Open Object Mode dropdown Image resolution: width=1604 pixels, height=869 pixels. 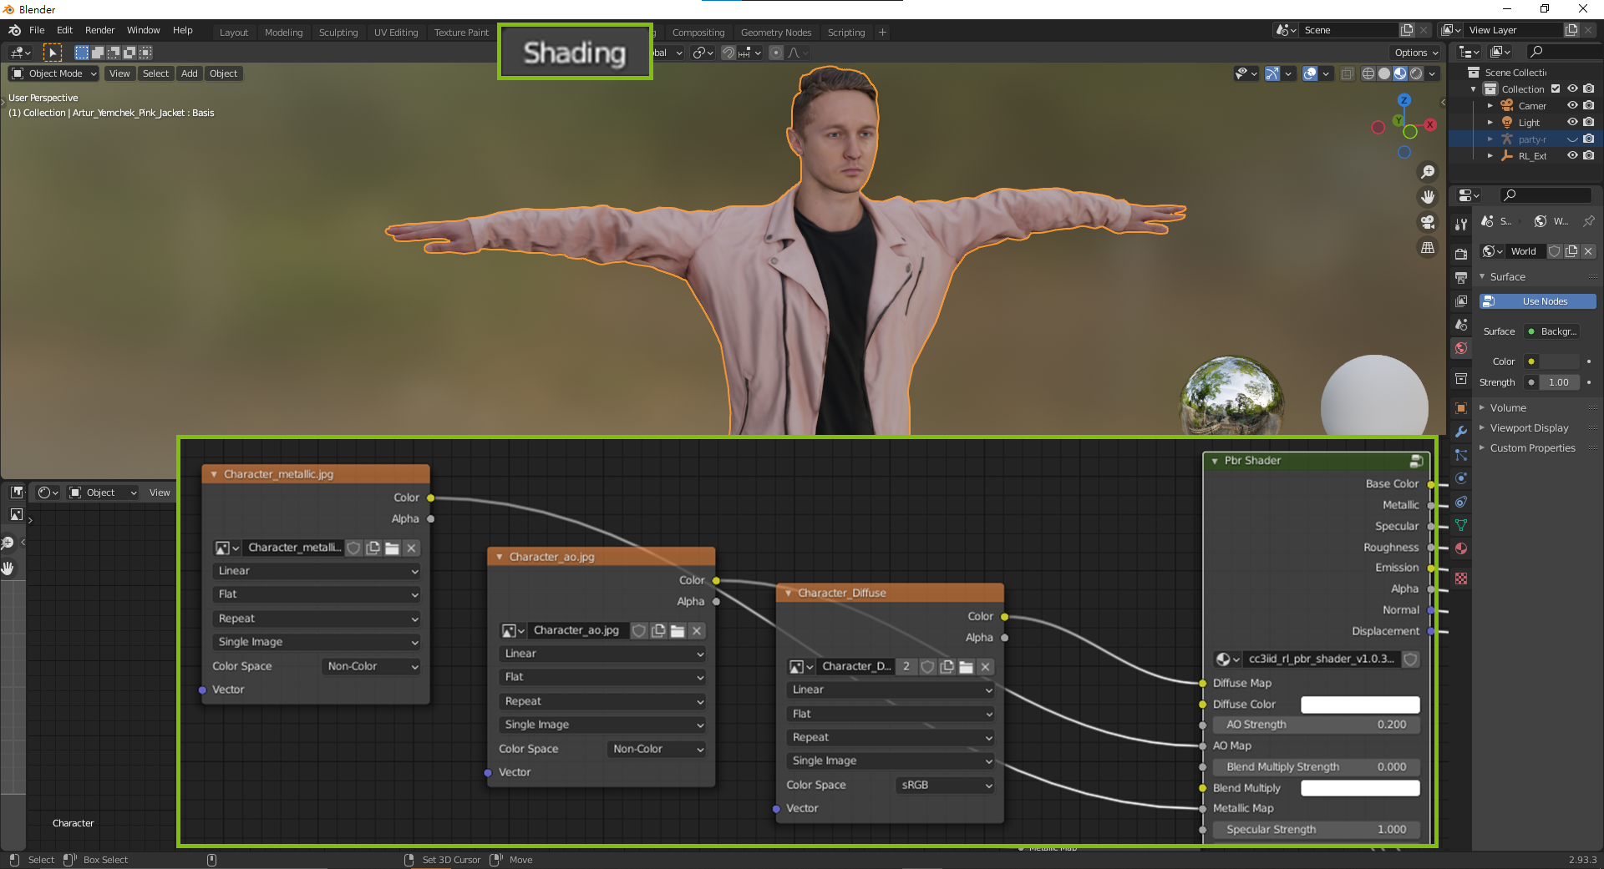(54, 73)
